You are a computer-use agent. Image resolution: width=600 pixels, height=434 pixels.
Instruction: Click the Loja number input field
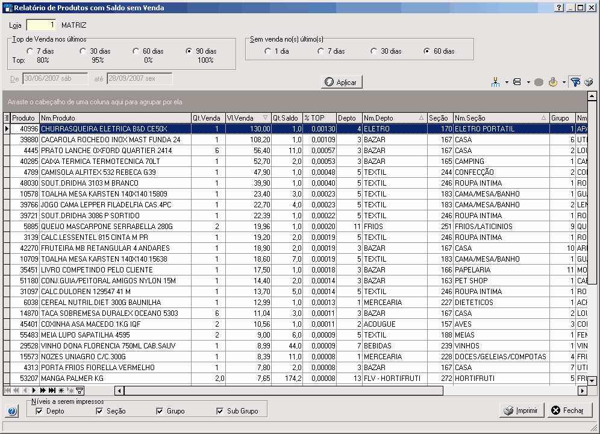[41, 25]
